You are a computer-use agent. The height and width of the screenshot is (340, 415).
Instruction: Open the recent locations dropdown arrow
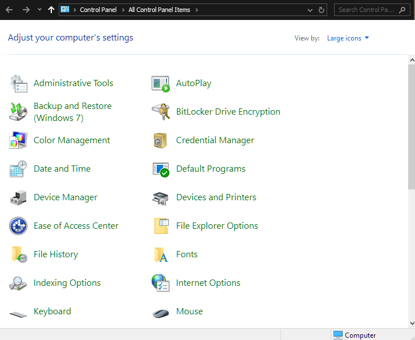pos(39,10)
